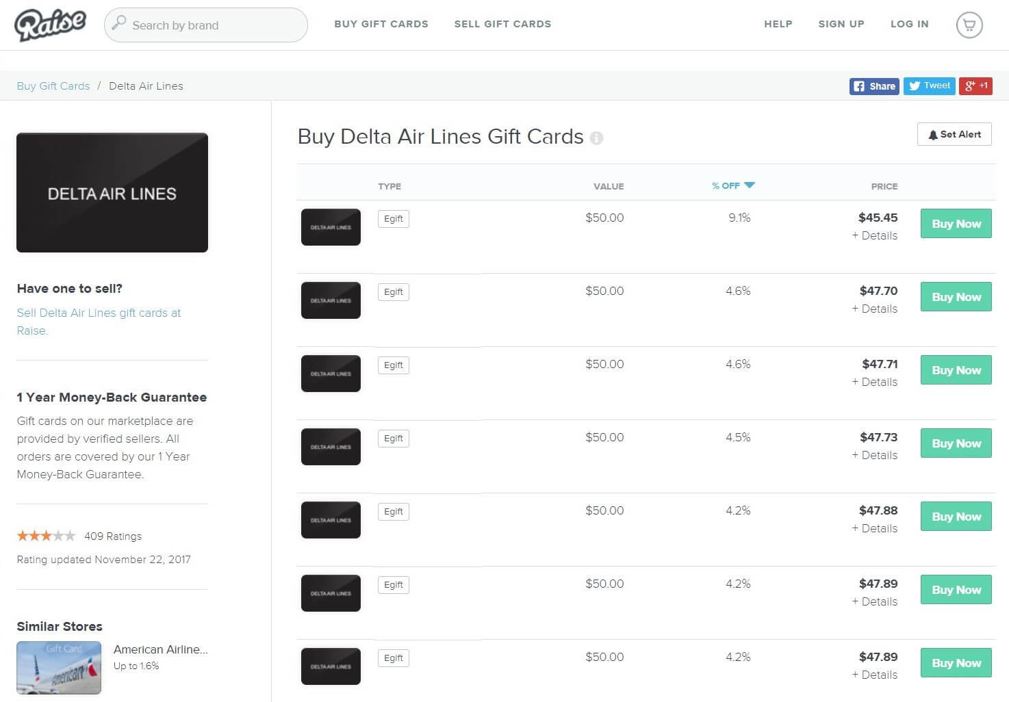
Task: Open the Sell Gift Cards menu
Action: (x=502, y=24)
